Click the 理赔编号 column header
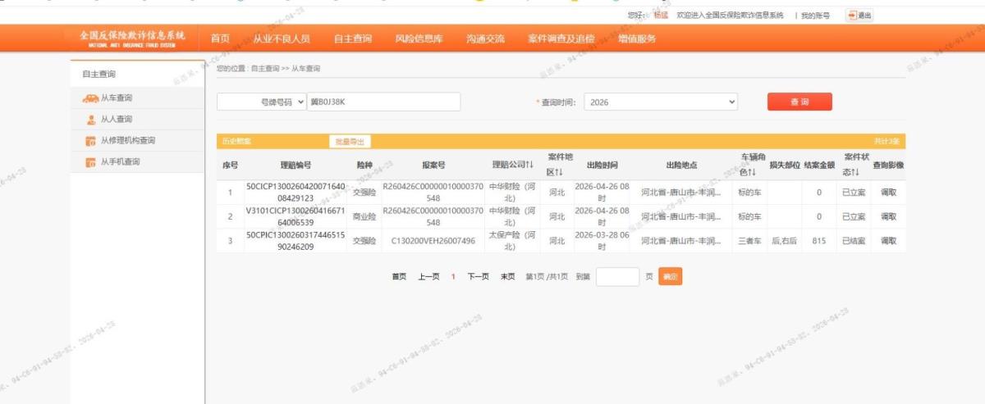The image size is (985, 404). (x=295, y=165)
